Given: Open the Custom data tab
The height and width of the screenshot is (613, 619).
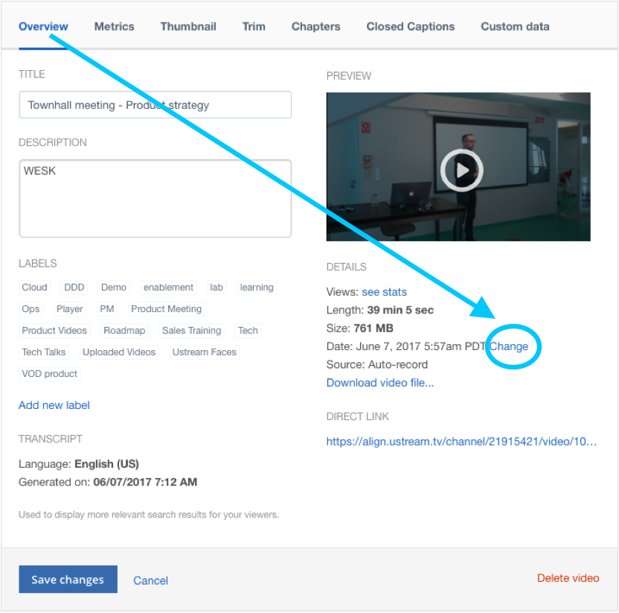Looking at the screenshot, I should pos(515,26).
